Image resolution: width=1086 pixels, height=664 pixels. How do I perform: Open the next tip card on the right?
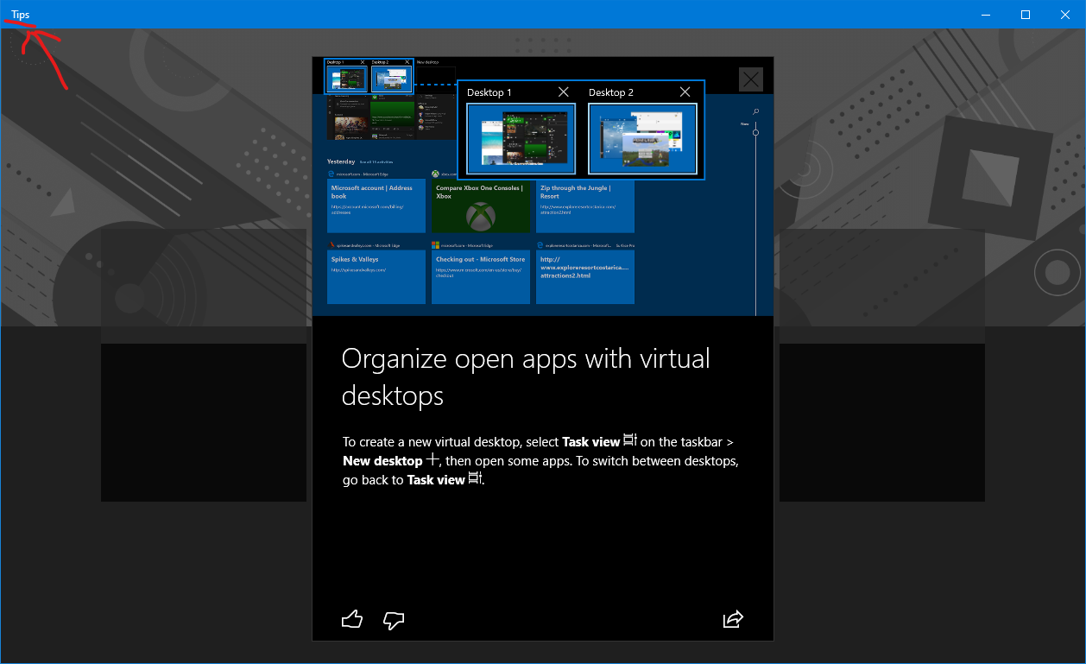pos(882,365)
